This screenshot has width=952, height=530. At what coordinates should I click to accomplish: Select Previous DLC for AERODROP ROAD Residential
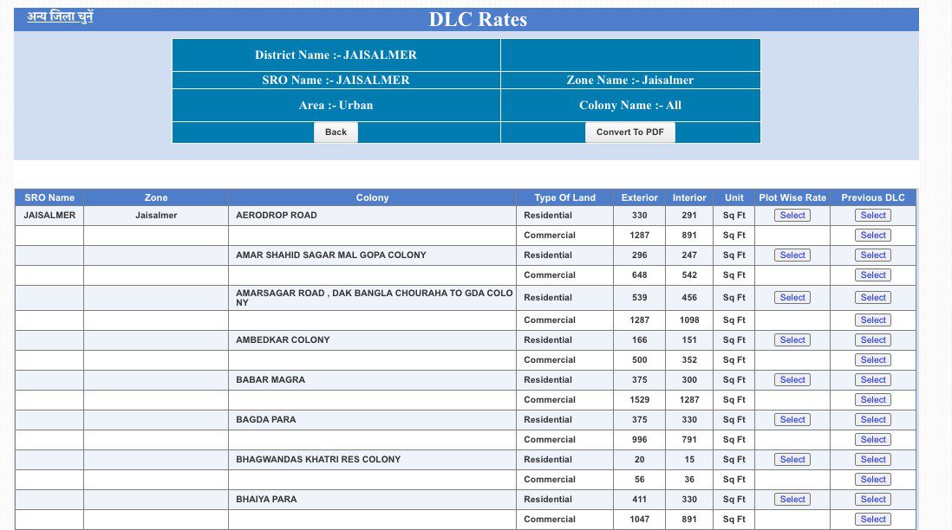tap(873, 216)
